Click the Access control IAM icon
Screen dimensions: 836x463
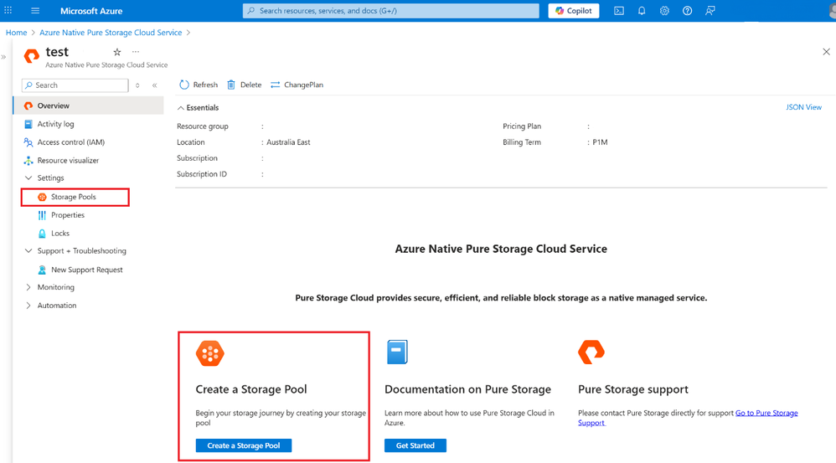coord(28,142)
